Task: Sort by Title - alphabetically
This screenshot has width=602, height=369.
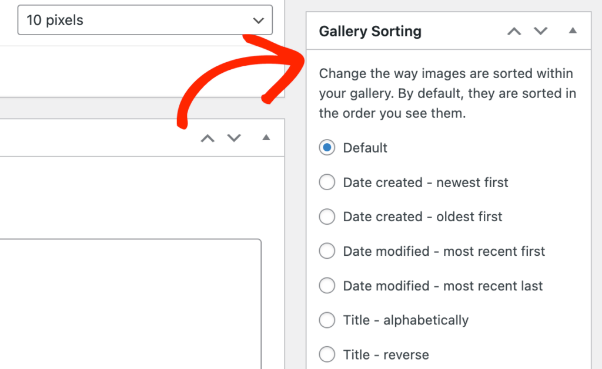Action: [327, 320]
